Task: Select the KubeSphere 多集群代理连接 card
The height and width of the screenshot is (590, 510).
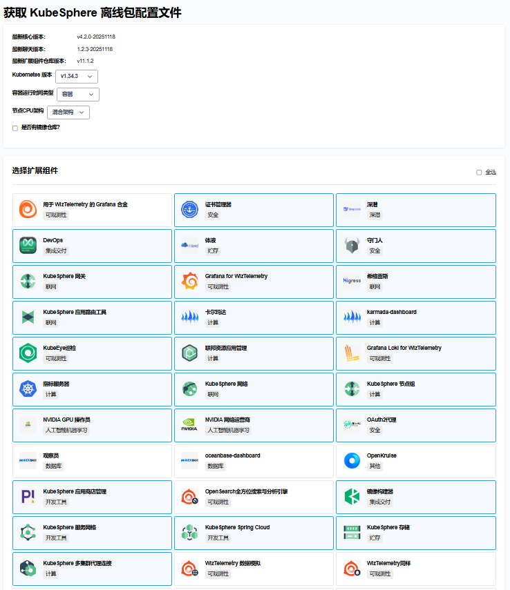Action: [x=92, y=568]
